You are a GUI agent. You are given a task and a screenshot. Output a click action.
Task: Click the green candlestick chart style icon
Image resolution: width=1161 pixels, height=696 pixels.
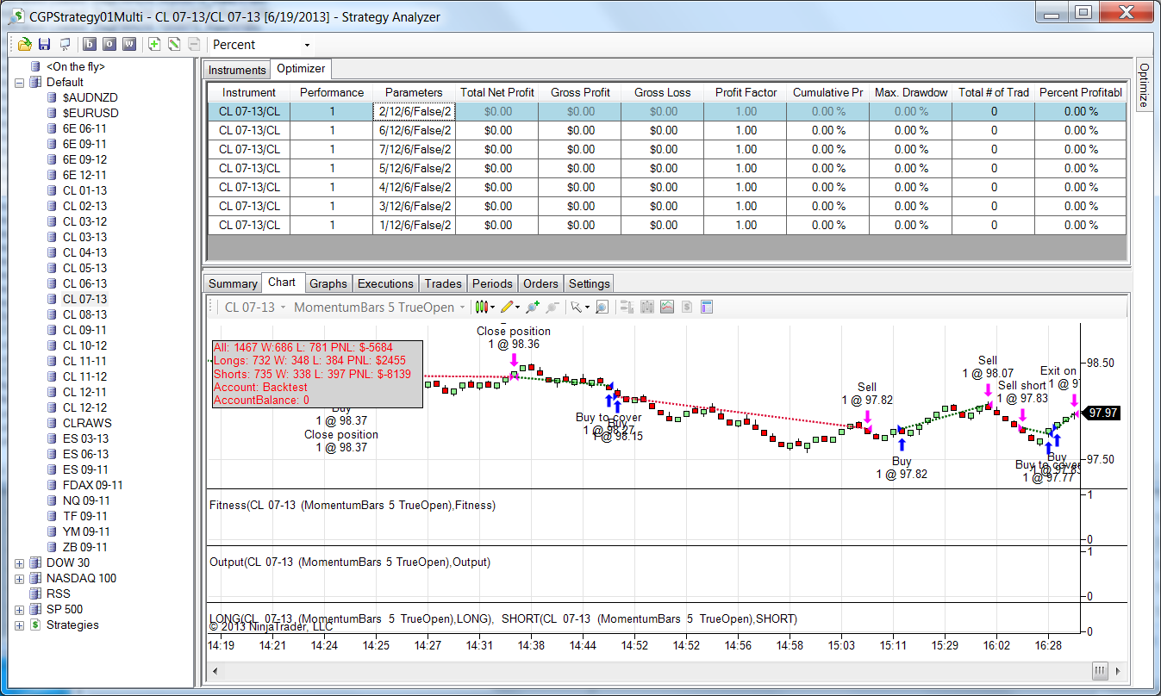click(x=483, y=307)
